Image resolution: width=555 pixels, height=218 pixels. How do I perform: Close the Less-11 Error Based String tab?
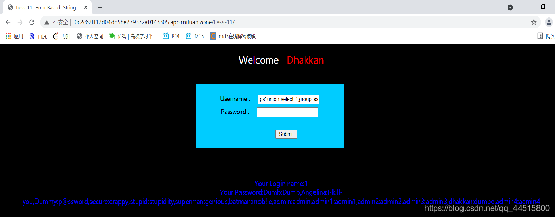[x=86, y=7]
